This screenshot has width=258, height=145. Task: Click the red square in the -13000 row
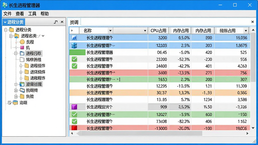pos(74,128)
